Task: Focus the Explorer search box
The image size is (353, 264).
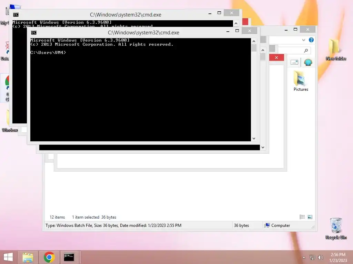Action: (x=294, y=51)
